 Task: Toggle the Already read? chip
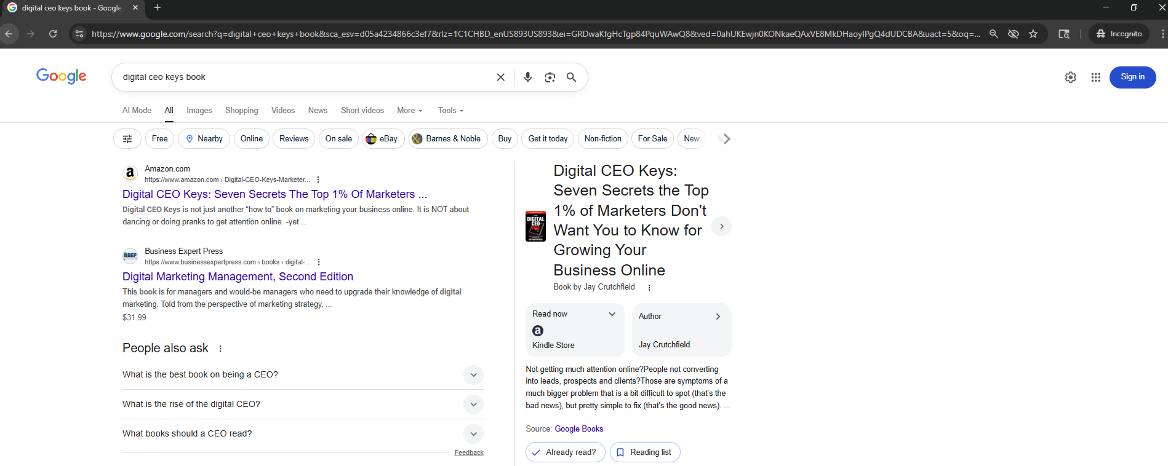[565, 452]
